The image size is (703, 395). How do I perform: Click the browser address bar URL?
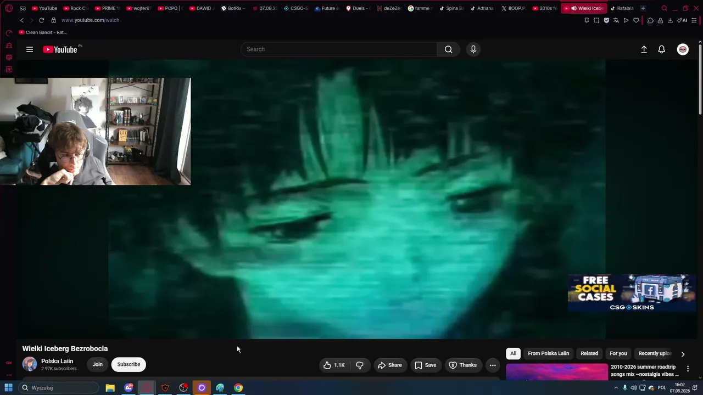(x=90, y=20)
